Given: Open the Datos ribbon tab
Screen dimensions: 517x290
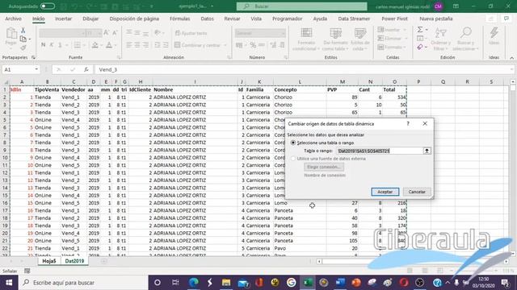Looking at the screenshot, I should coord(207,19).
